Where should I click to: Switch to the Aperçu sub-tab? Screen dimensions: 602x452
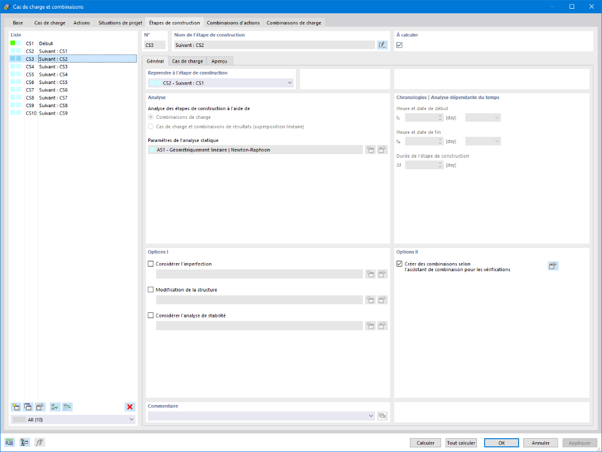(x=219, y=61)
